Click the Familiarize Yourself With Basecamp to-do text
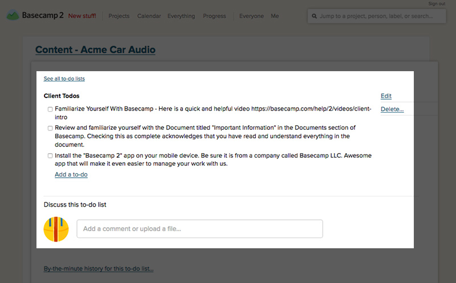Screen dimensions: 456x283 click(213, 113)
